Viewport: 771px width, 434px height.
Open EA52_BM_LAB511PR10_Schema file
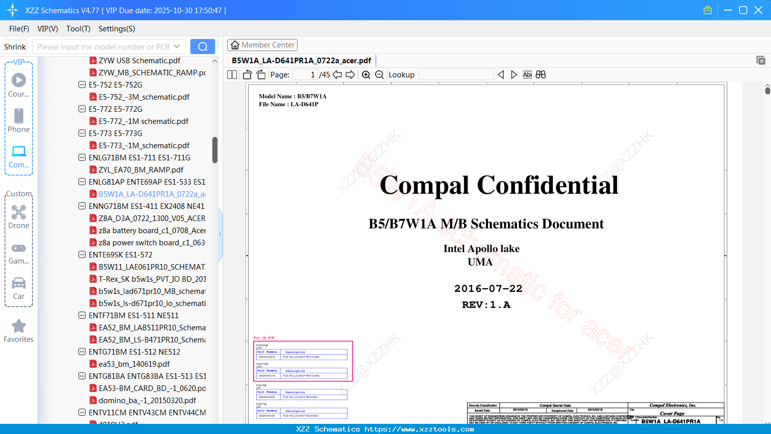pos(152,327)
